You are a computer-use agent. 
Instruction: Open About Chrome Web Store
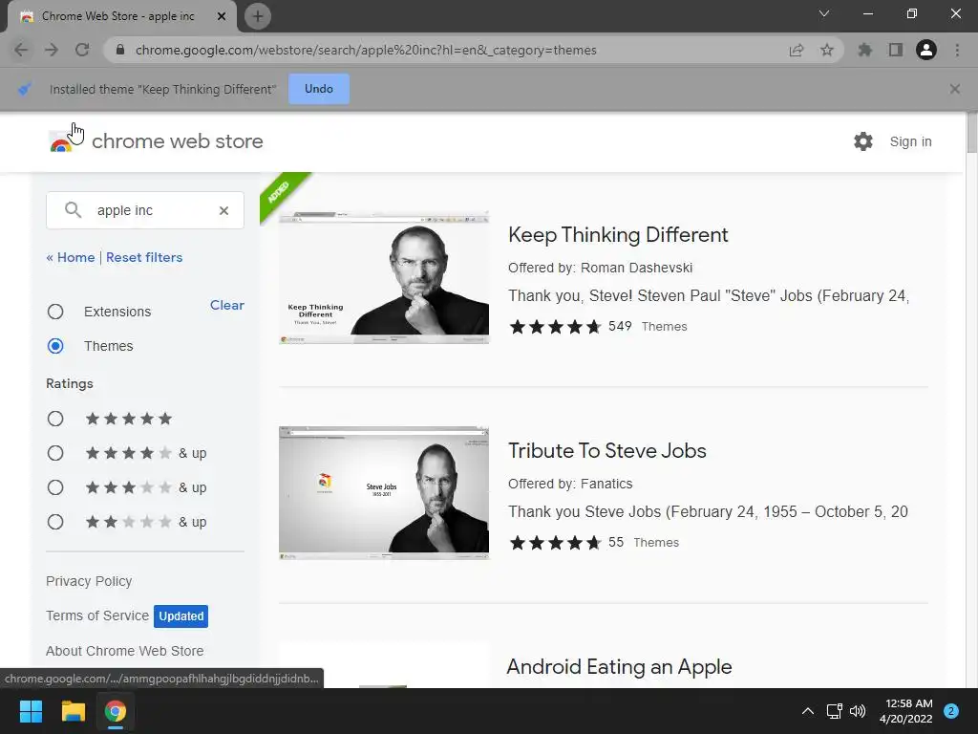pos(125,651)
